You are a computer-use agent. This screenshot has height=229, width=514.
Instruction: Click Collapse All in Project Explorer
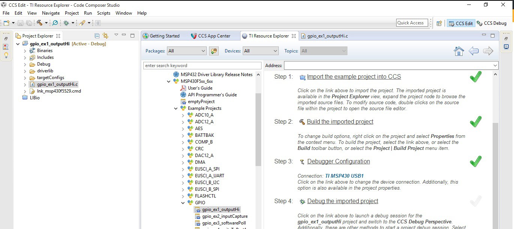pyautogui.click(x=97, y=36)
